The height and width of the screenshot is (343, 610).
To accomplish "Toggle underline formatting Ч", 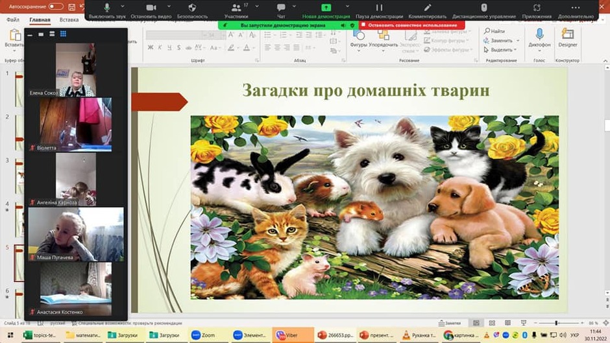I will click(169, 47).
